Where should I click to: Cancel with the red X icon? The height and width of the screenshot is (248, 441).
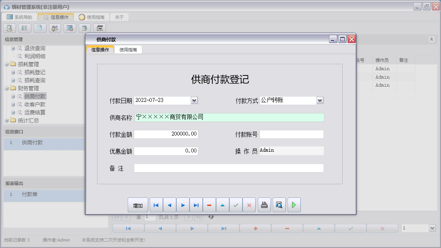[249, 205]
